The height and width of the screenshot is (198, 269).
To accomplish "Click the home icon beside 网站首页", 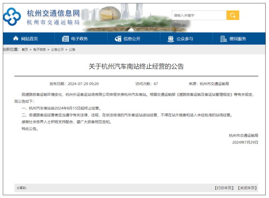I will pyautogui.click(x=16, y=38).
